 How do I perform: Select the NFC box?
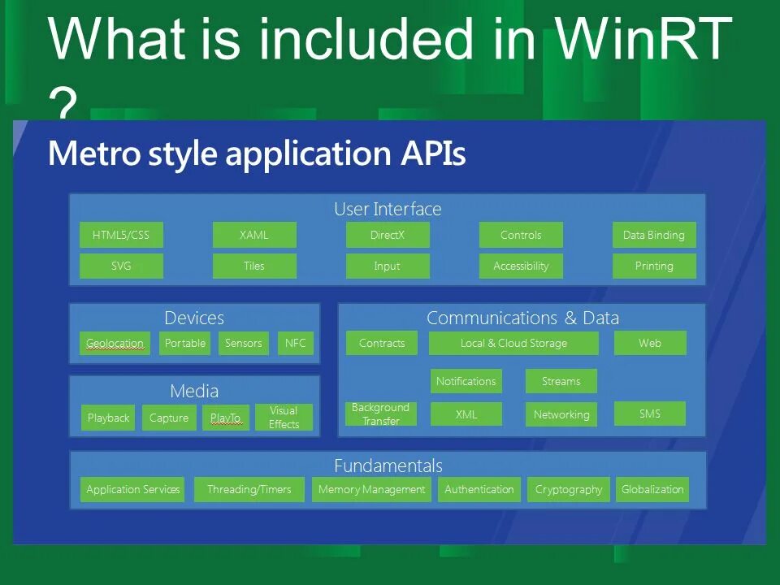point(296,343)
